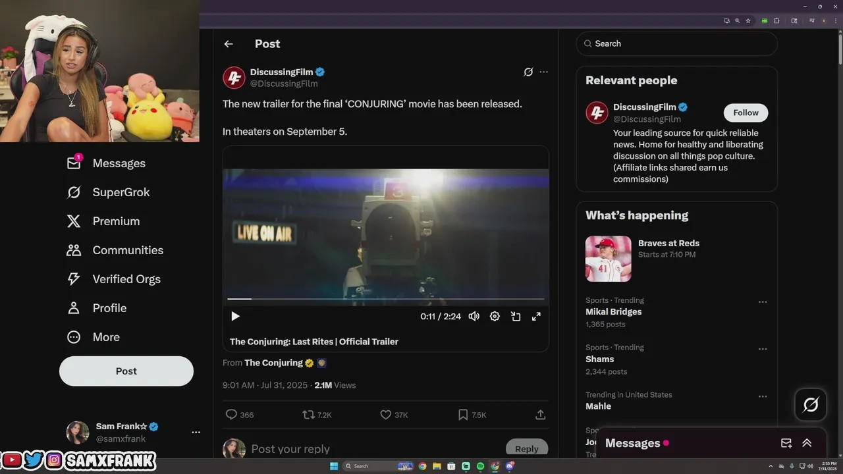Screen dimensions: 843x474
Task: Click the green extension icon
Action: [x=765, y=20]
